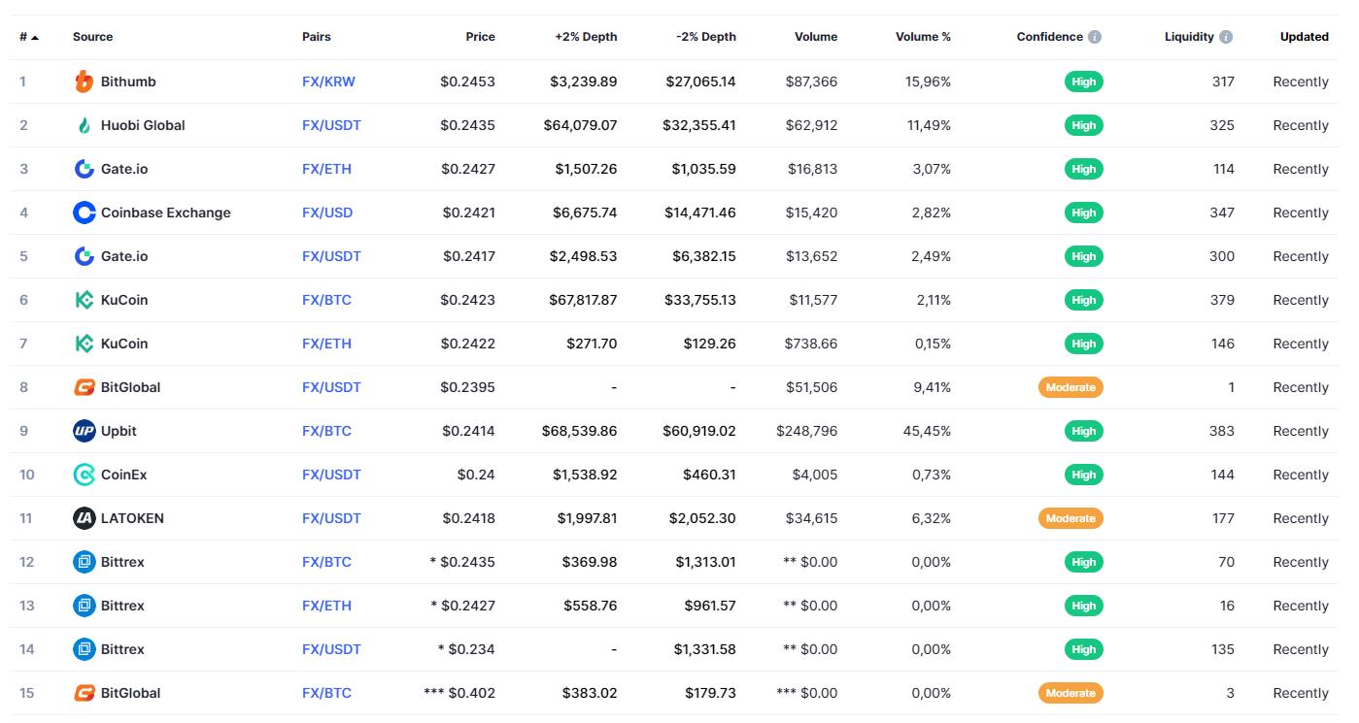Open the Upbit exchange name link
The width and height of the screenshot is (1359, 723).
pos(119,431)
